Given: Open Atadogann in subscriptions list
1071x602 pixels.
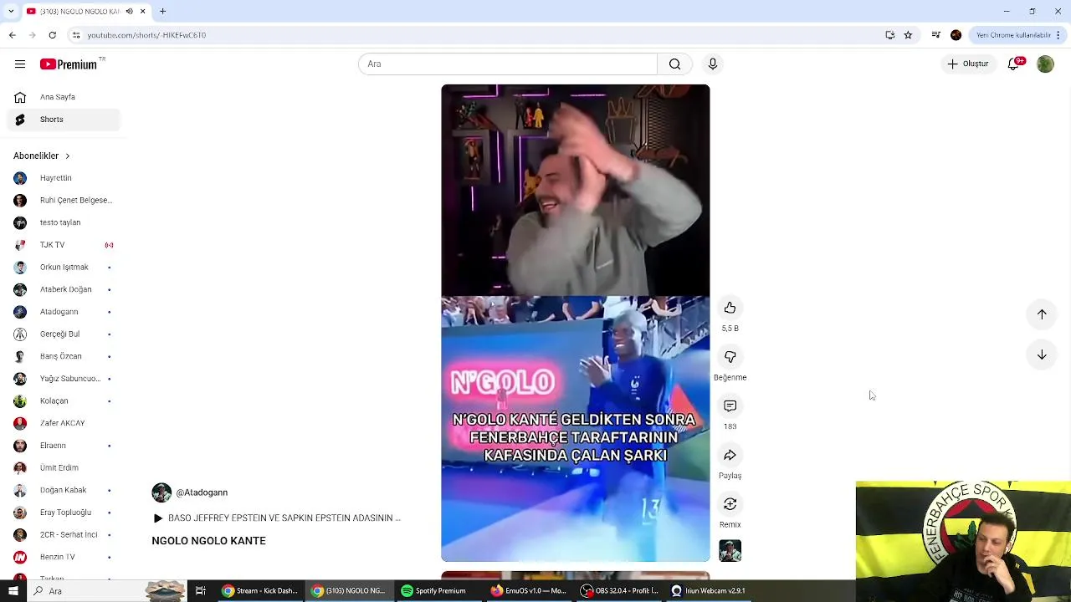Looking at the screenshot, I should 62,312.
